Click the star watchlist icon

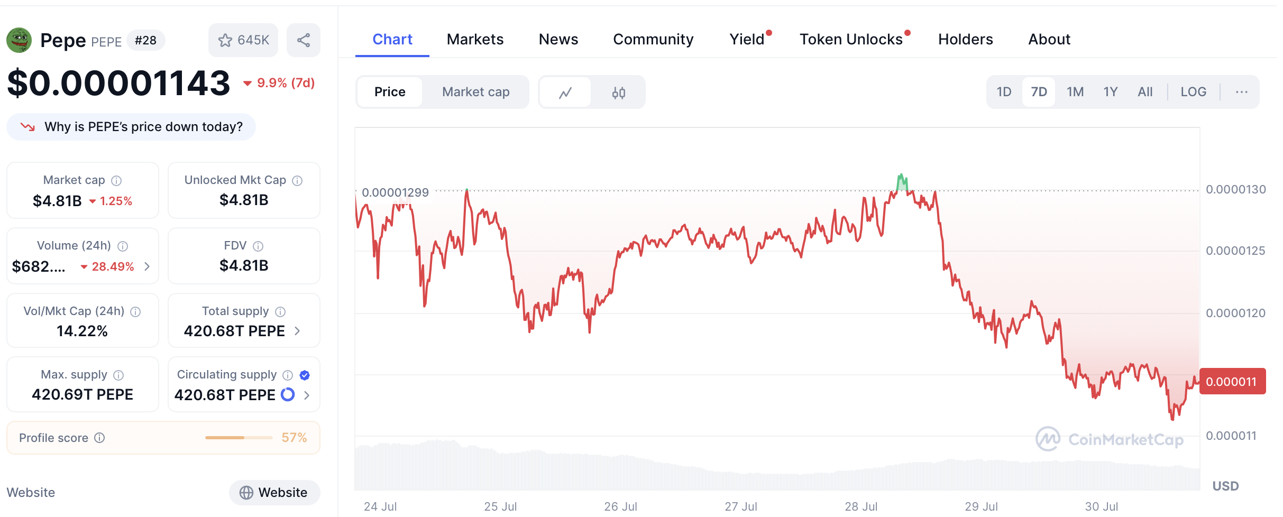[225, 40]
